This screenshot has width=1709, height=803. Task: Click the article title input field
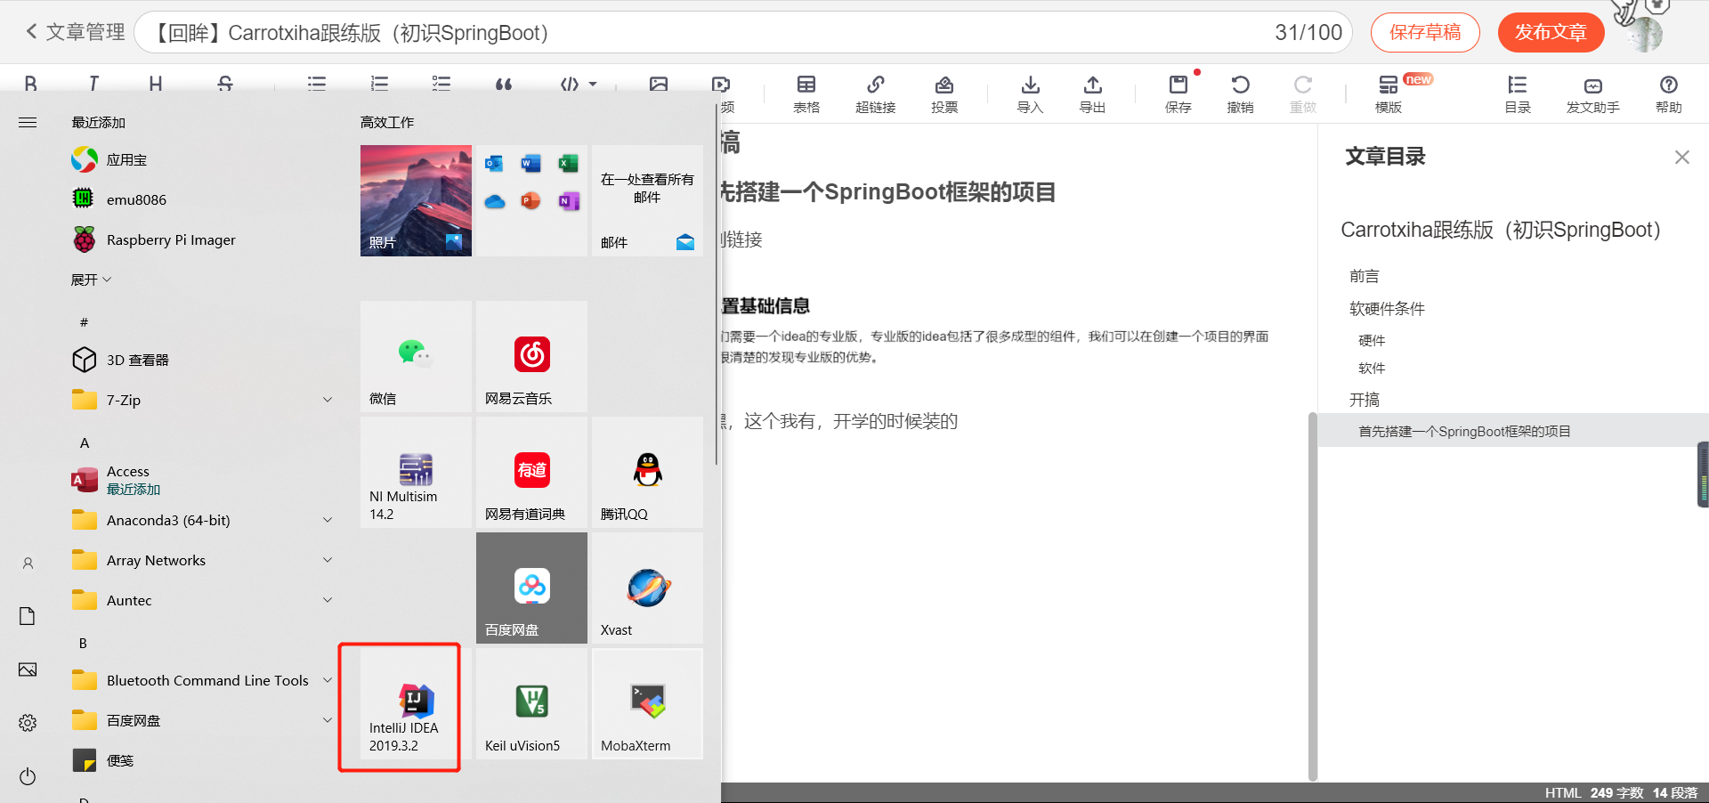click(743, 33)
